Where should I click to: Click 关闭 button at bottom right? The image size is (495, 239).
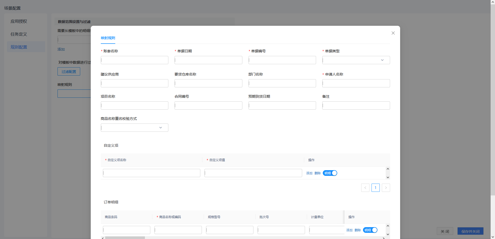445,231
